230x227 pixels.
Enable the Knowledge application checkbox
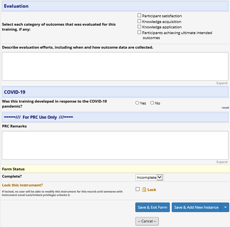[x=140, y=27]
